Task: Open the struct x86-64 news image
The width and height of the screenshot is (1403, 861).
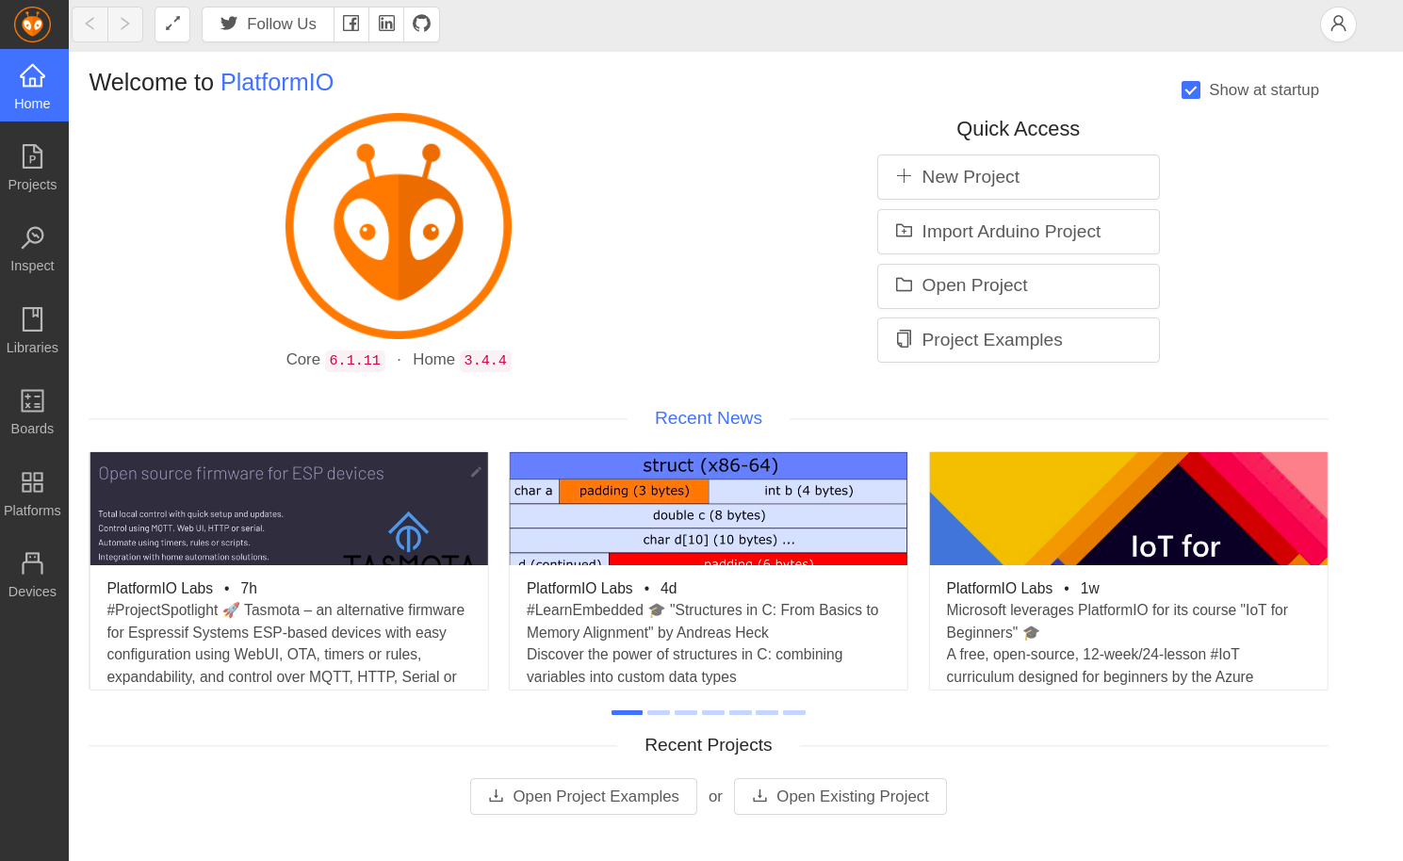Action: [x=709, y=509]
